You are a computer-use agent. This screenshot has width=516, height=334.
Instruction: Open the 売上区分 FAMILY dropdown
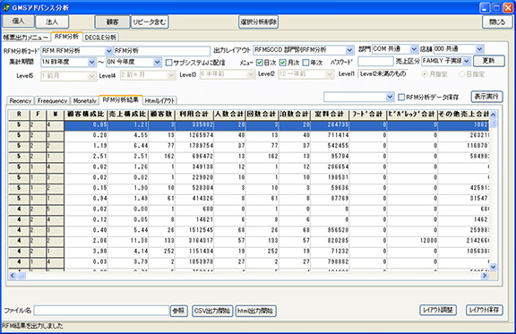pos(467,61)
